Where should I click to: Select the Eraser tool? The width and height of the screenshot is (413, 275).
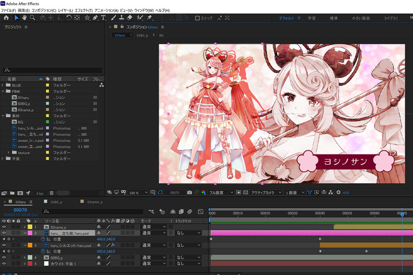(x=129, y=18)
